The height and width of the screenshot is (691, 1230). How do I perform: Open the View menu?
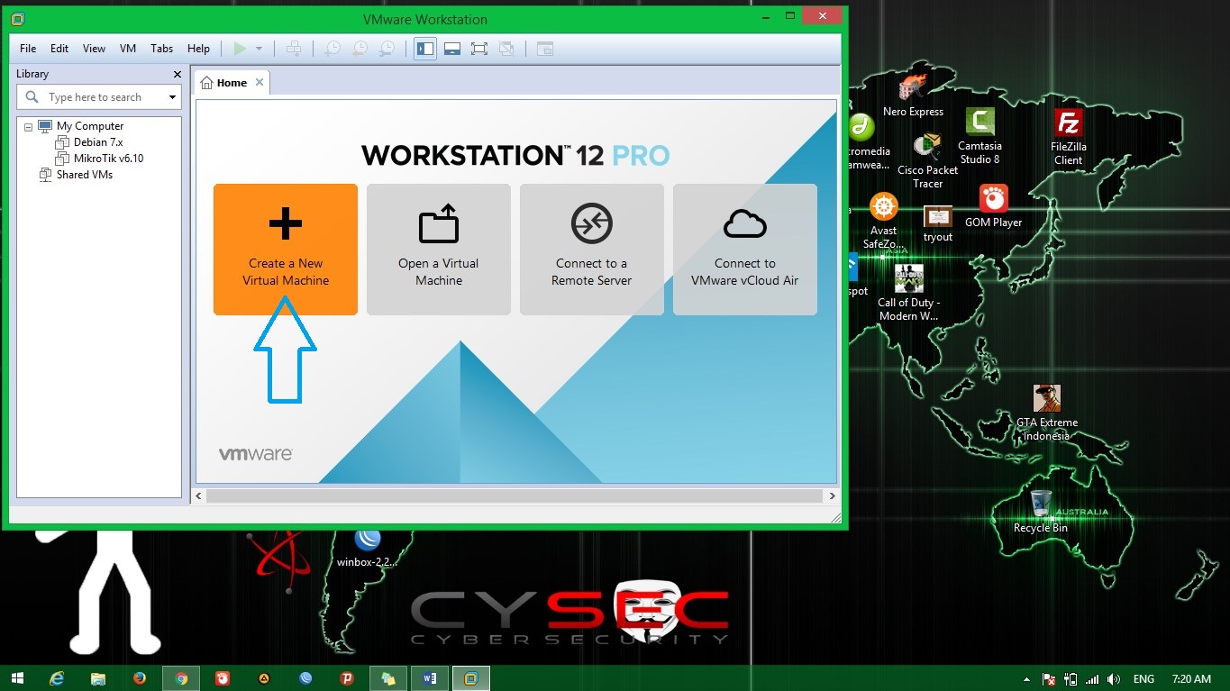point(94,49)
